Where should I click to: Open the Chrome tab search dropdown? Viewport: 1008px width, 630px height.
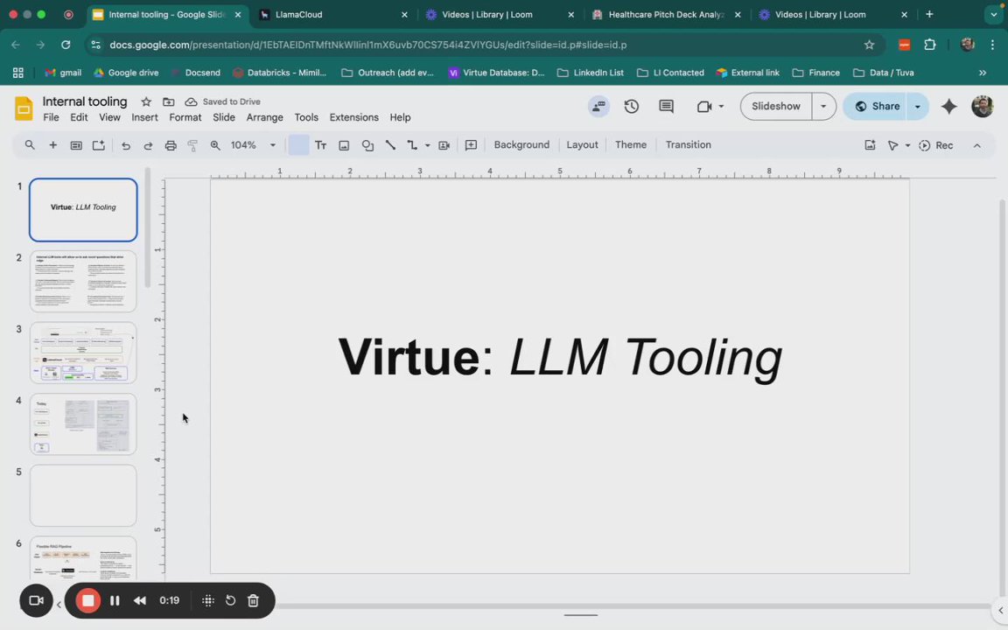pos(994,14)
